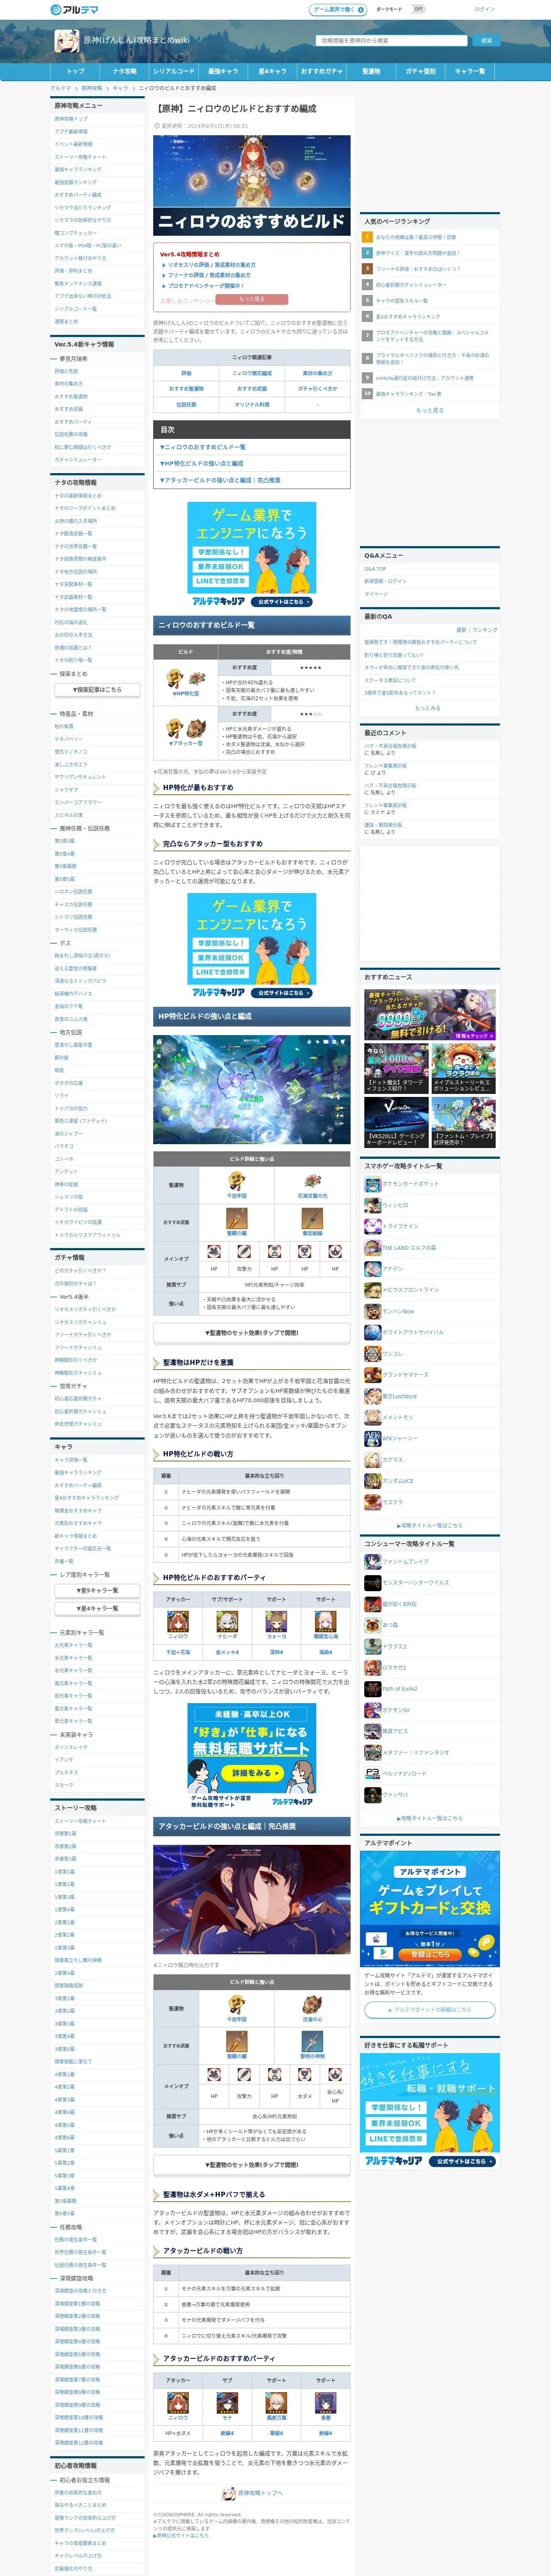This screenshot has height=2576, width=551.
Task: Expand the 聖遺物のセット効果 under アタッカービルド
Action: coord(251,2165)
